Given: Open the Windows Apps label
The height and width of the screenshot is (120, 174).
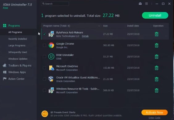Looking at the screenshot, I should [x=17, y=72].
